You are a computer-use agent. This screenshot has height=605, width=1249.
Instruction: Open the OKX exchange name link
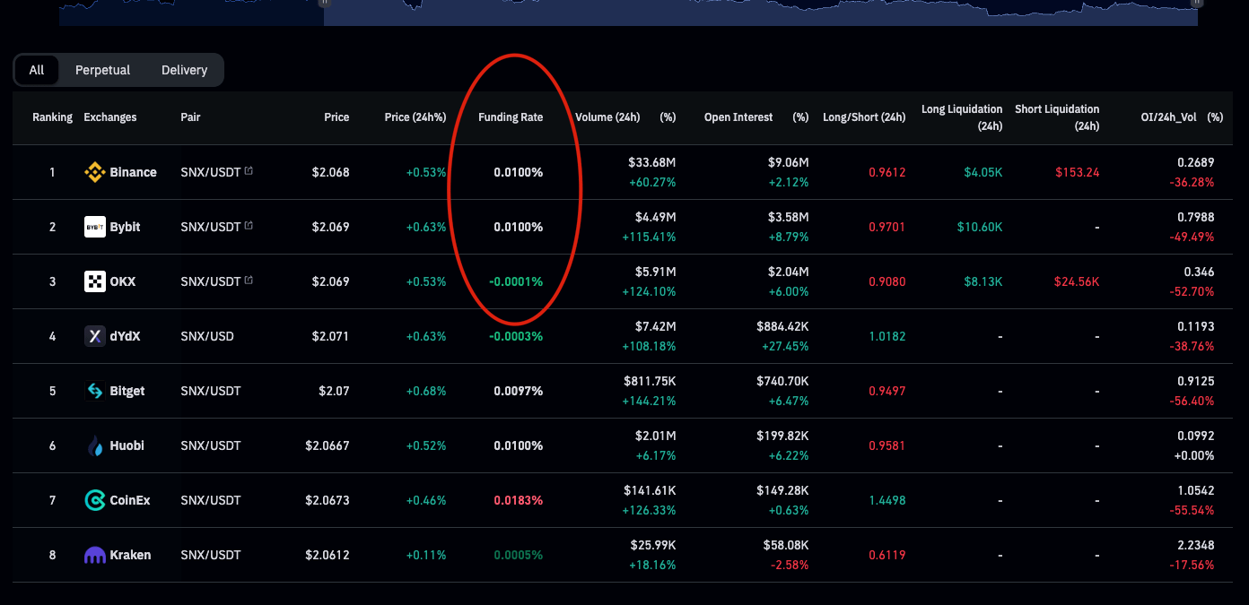click(122, 281)
